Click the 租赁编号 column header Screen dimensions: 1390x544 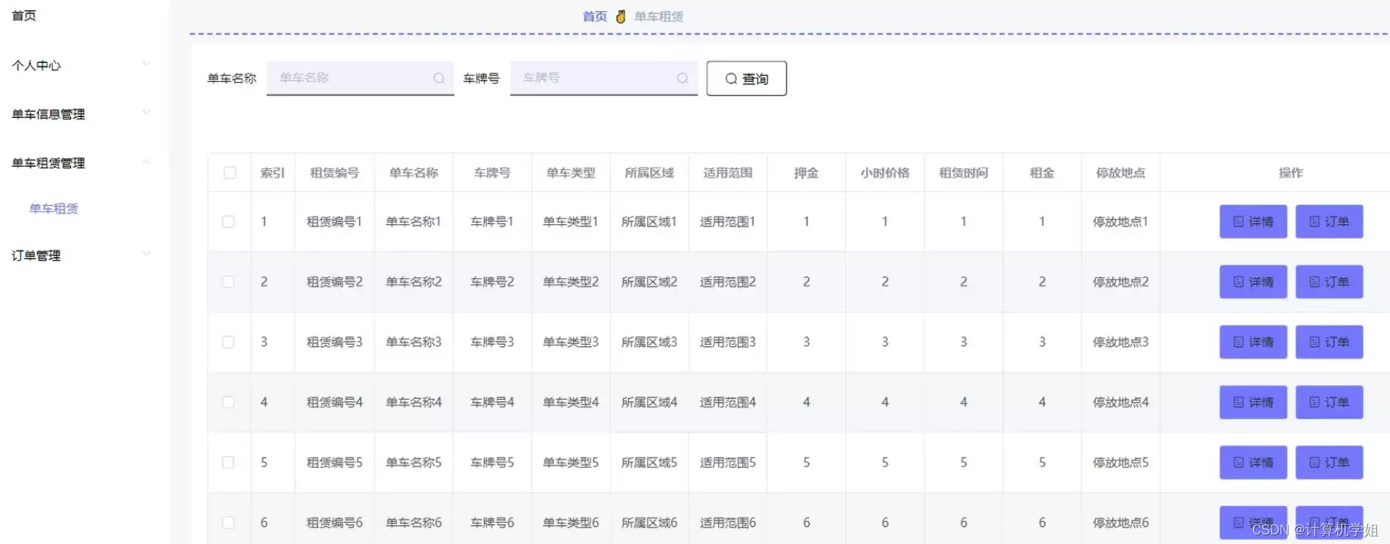coord(335,173)
